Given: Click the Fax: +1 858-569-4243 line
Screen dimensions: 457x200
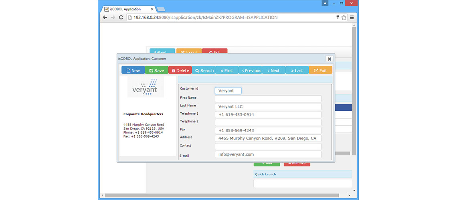Looking at the screenshot, I should (142, 136).
